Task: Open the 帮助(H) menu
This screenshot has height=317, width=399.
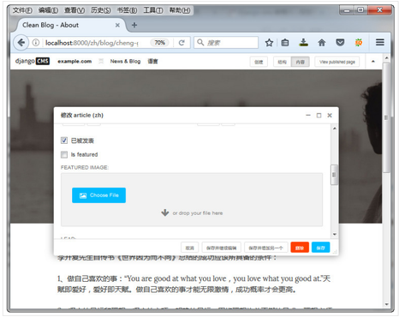Action: (x=180, y=10)
